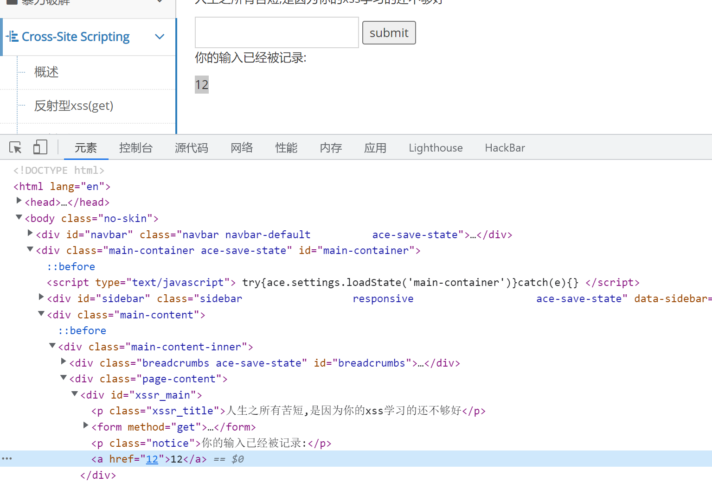Viewport: 712px width, 482px height.
Task: Expand the form method get node
Action: click(86, 425)
